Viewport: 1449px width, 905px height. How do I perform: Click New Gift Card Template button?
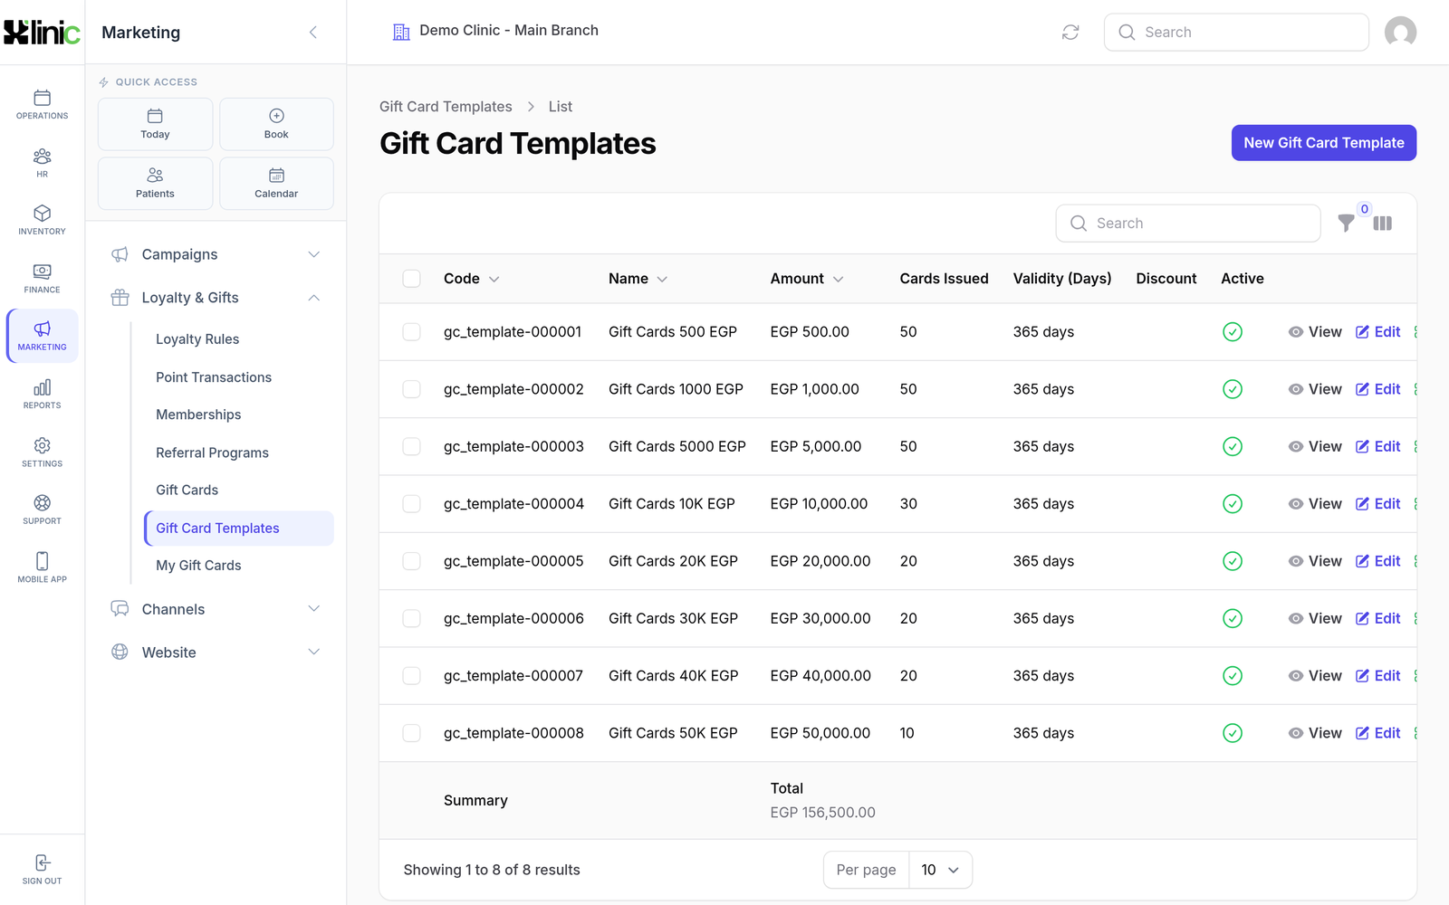pos(1323,143)
